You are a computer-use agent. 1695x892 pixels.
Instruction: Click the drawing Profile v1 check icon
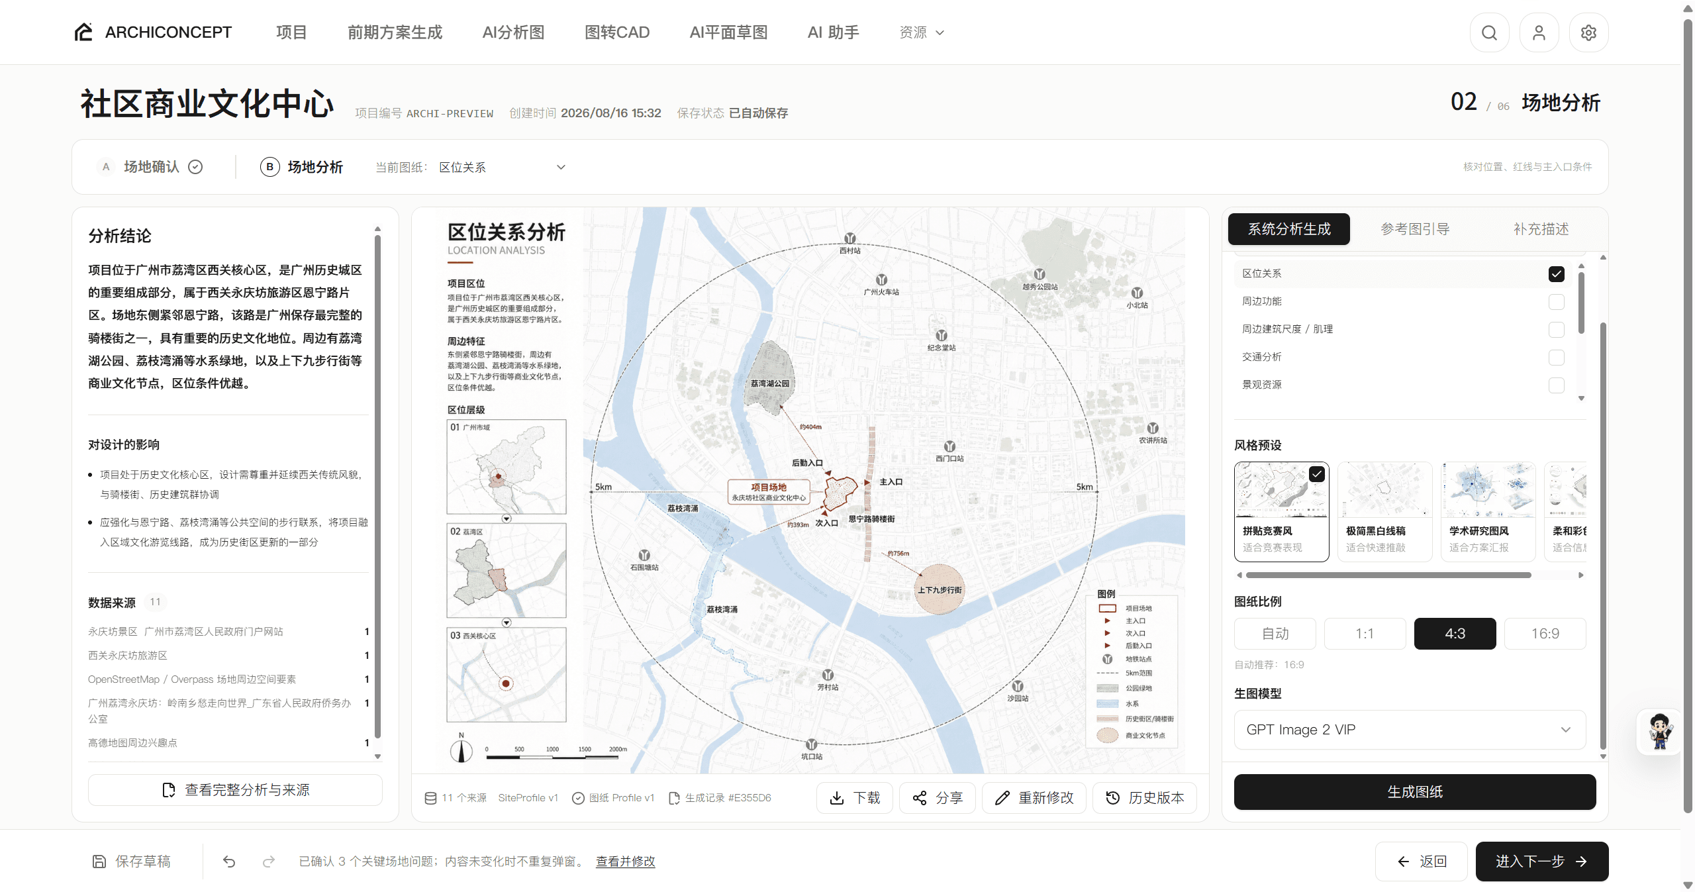pyautogui.click(x=578, y=798)
